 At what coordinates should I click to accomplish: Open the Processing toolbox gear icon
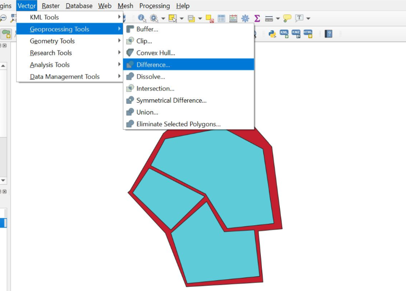(245, 18)
